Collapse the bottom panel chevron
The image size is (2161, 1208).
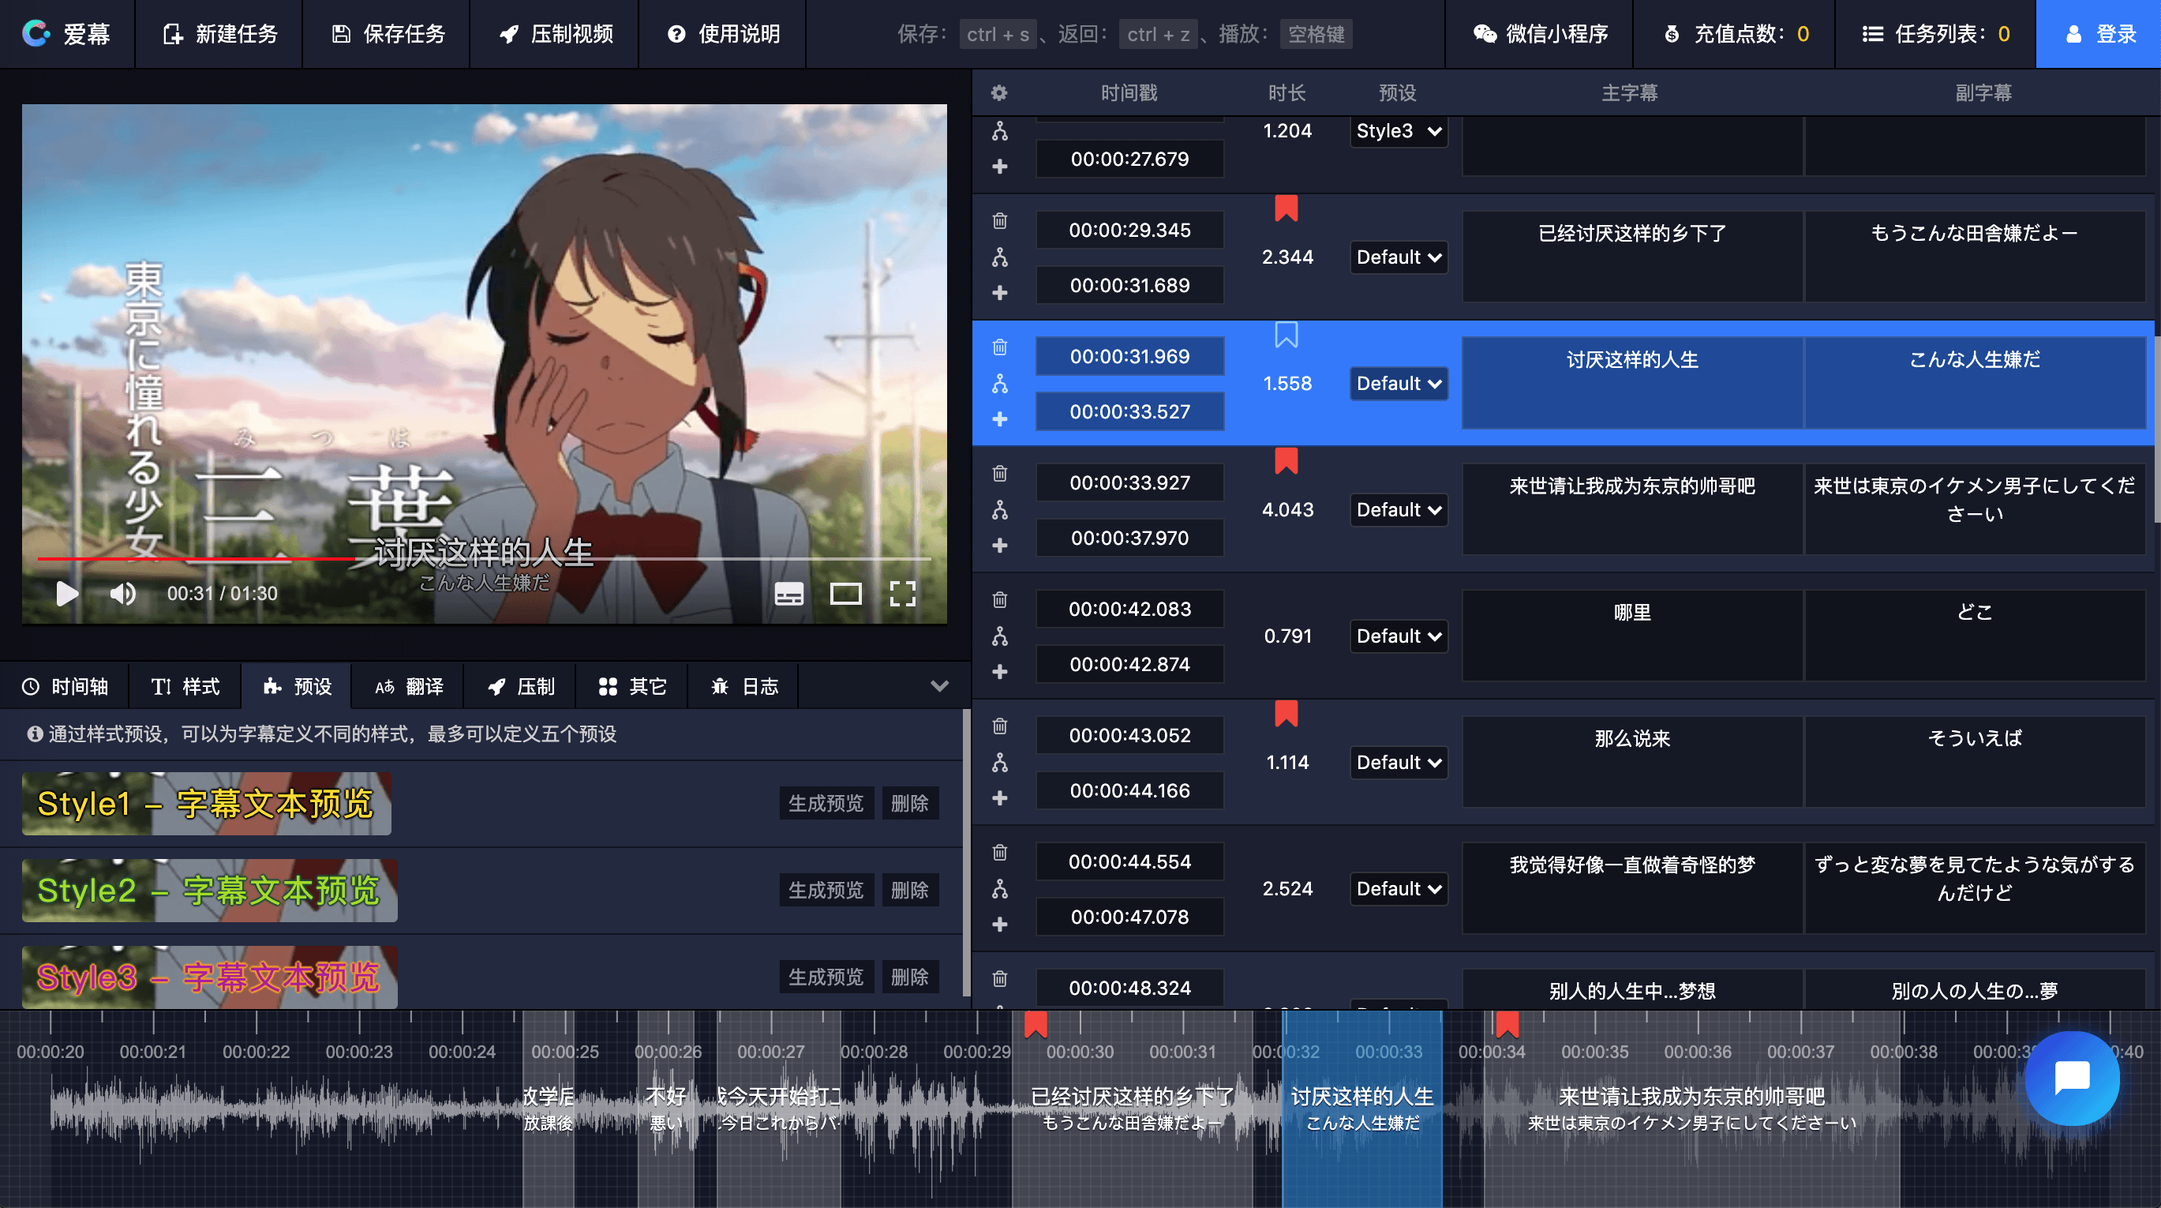pos(939,686)
